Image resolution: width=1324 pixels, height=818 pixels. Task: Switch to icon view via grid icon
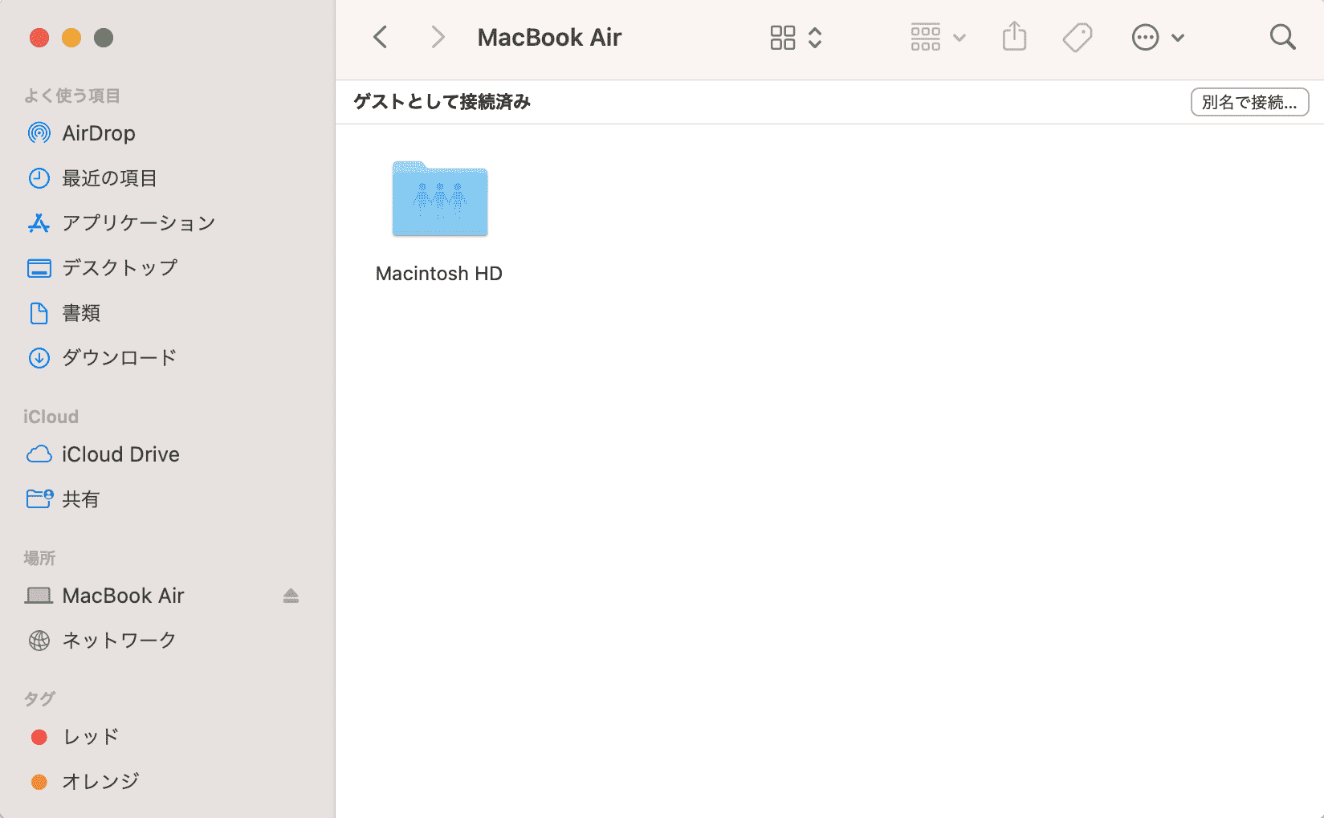tap(782, 38)
